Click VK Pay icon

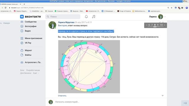point(22,43)
